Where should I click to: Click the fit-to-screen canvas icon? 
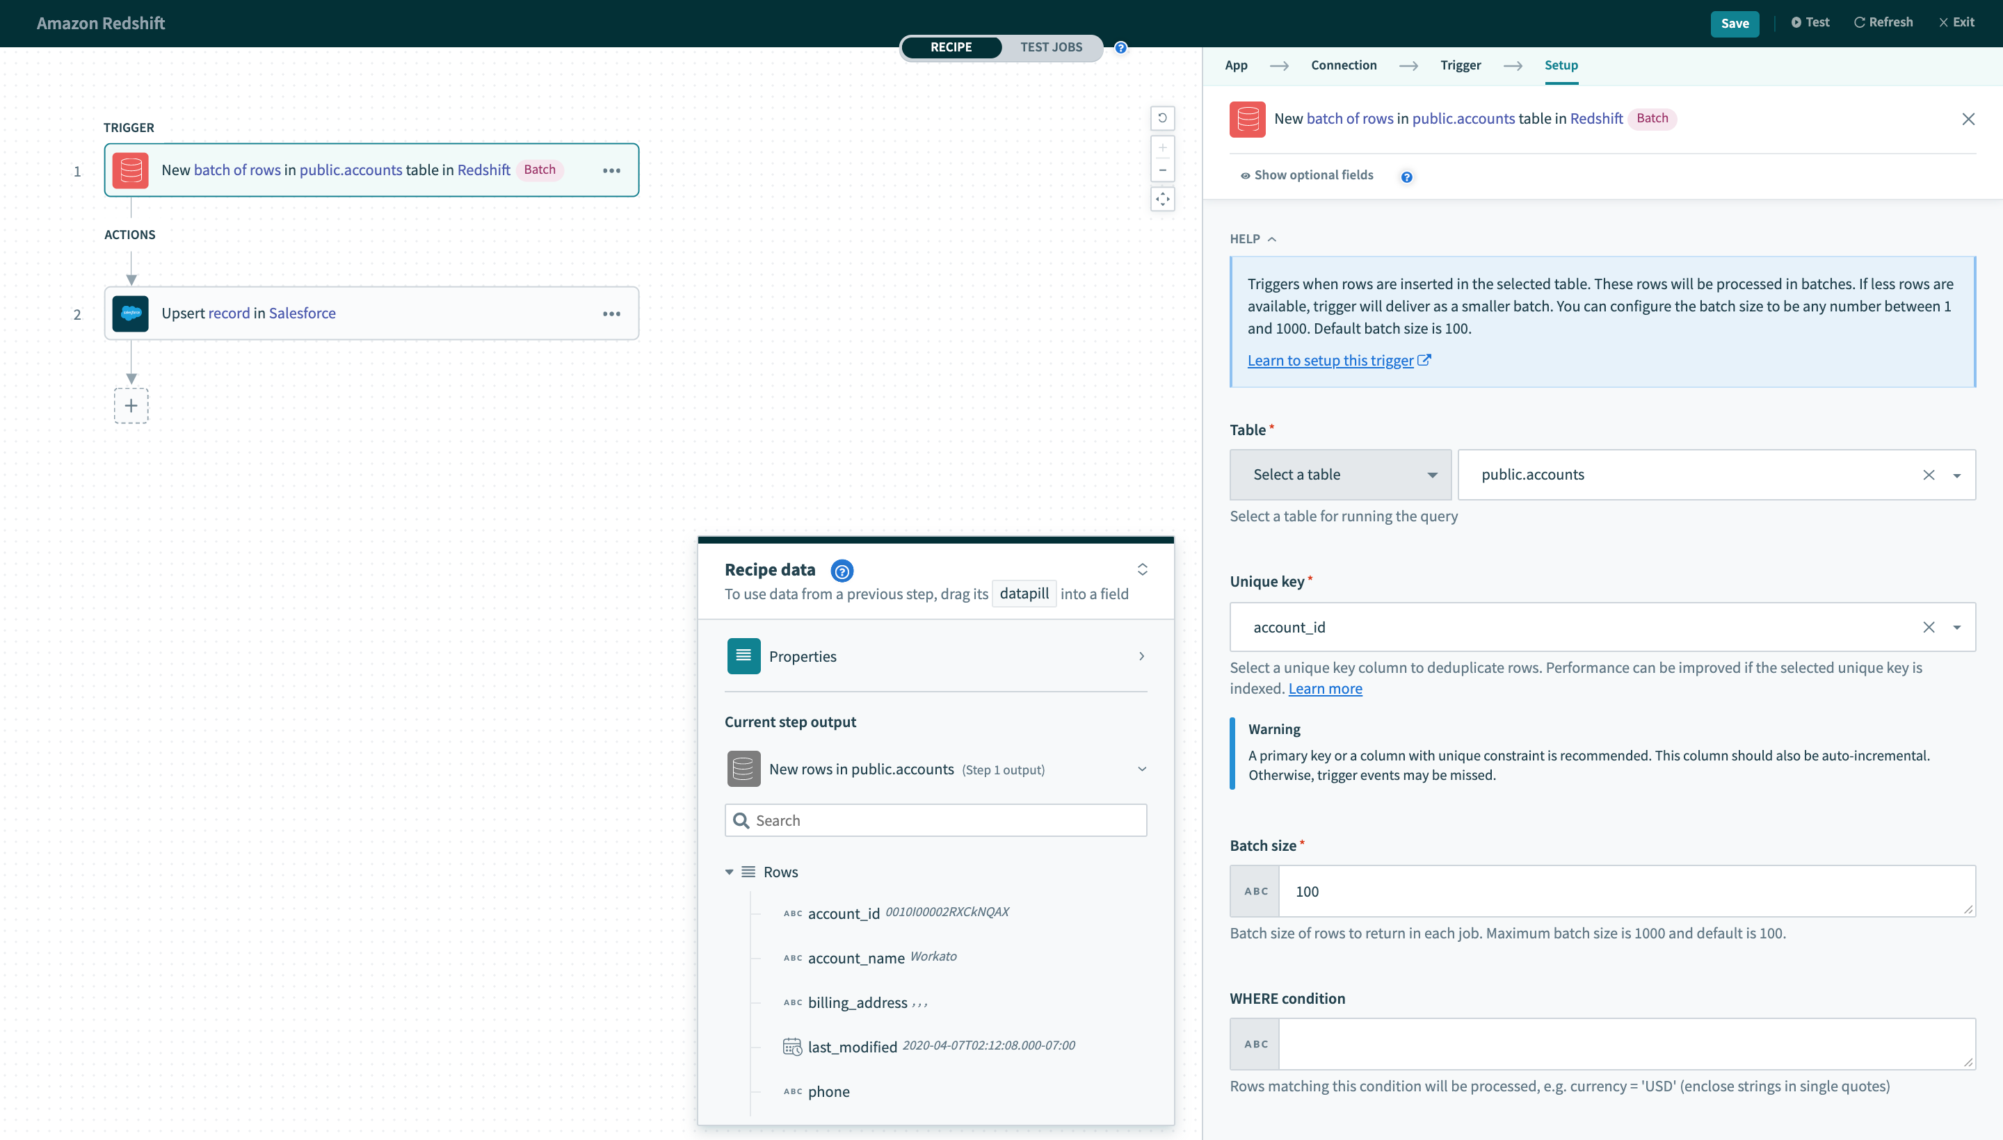[1162, 199]
